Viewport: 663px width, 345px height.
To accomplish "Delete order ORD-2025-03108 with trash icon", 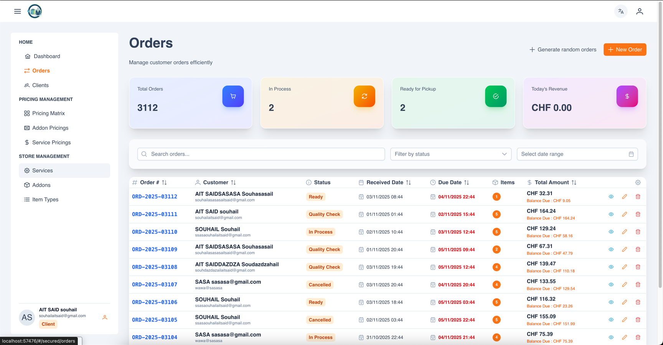I will click(638, 267).
